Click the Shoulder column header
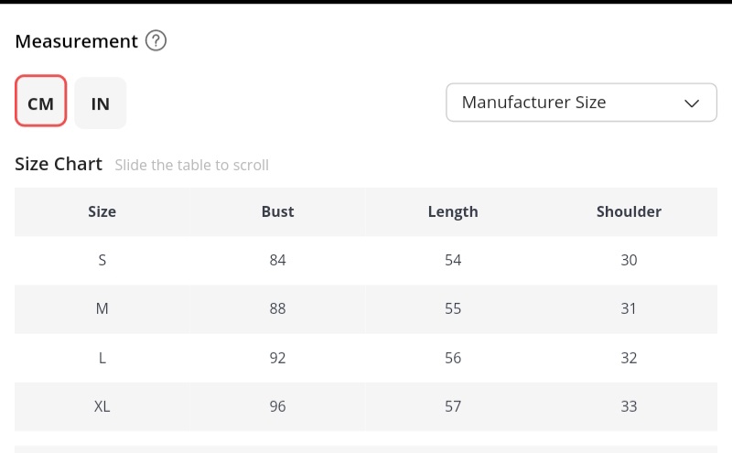The width and height of the screenshot is (732, 453). pos(629,211)
